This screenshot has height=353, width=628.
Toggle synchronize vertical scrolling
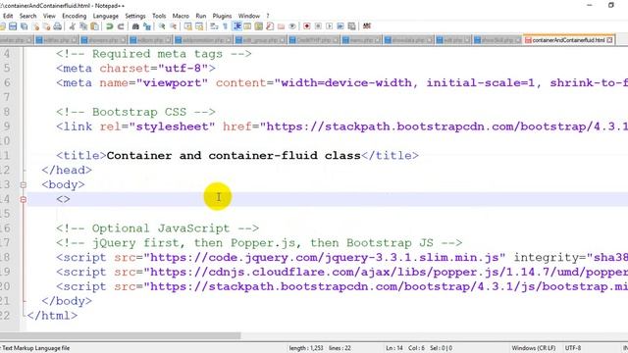pos(187,26)
